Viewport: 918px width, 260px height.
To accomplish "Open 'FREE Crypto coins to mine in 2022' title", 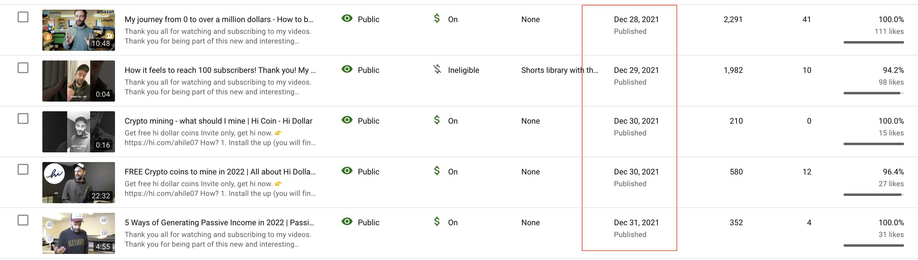I will click(220, 172).
